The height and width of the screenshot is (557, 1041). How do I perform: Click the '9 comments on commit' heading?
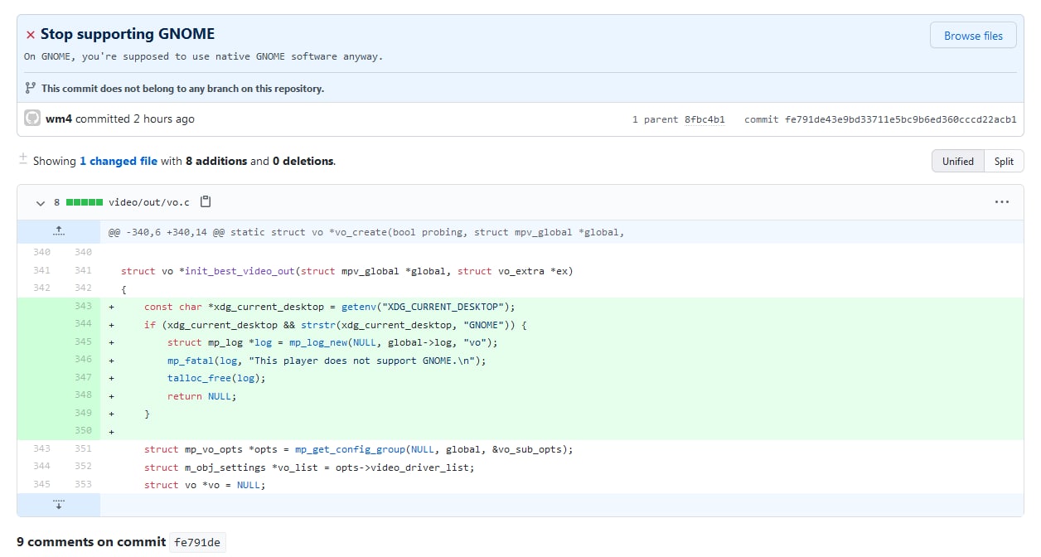click(91, 542)
